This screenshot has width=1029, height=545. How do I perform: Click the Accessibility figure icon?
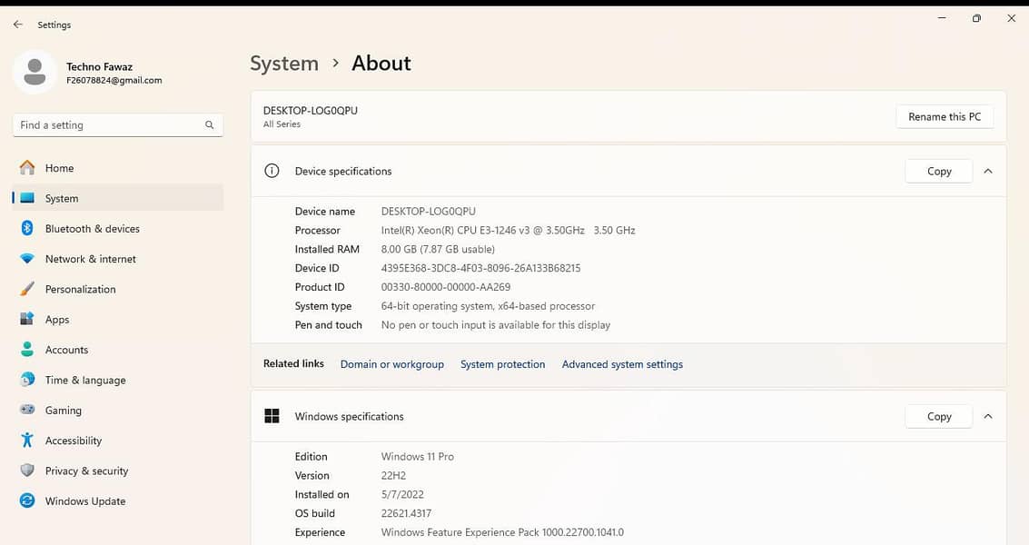tap(27, 440)
